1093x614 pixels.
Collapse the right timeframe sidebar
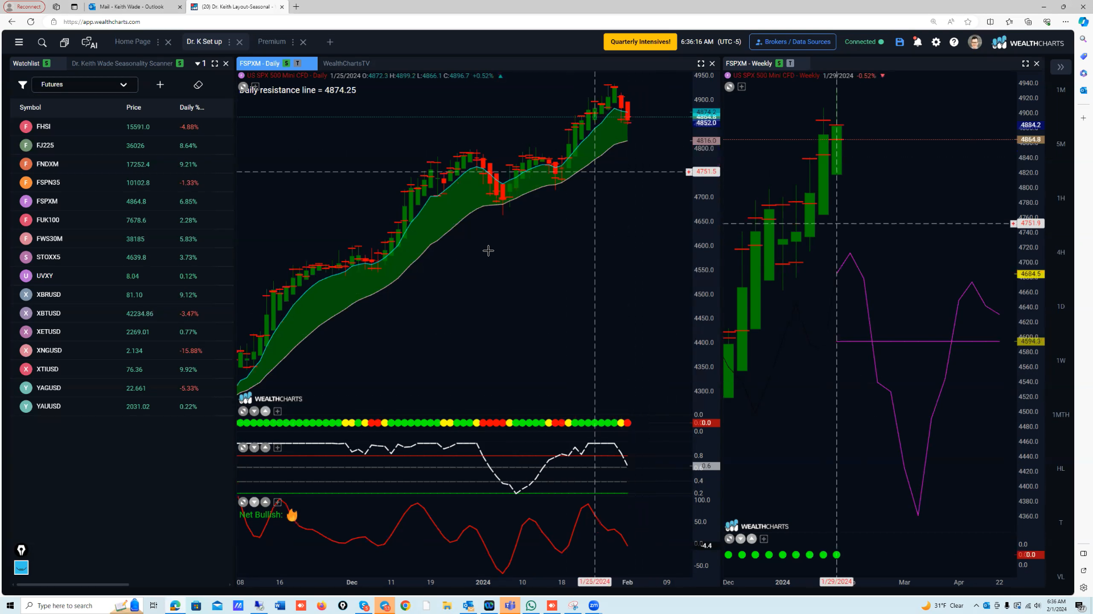(1061, 67)
